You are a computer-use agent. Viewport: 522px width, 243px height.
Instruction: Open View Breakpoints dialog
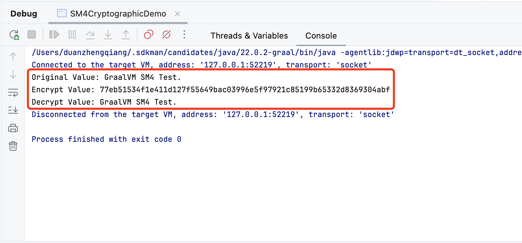point(149,35)
